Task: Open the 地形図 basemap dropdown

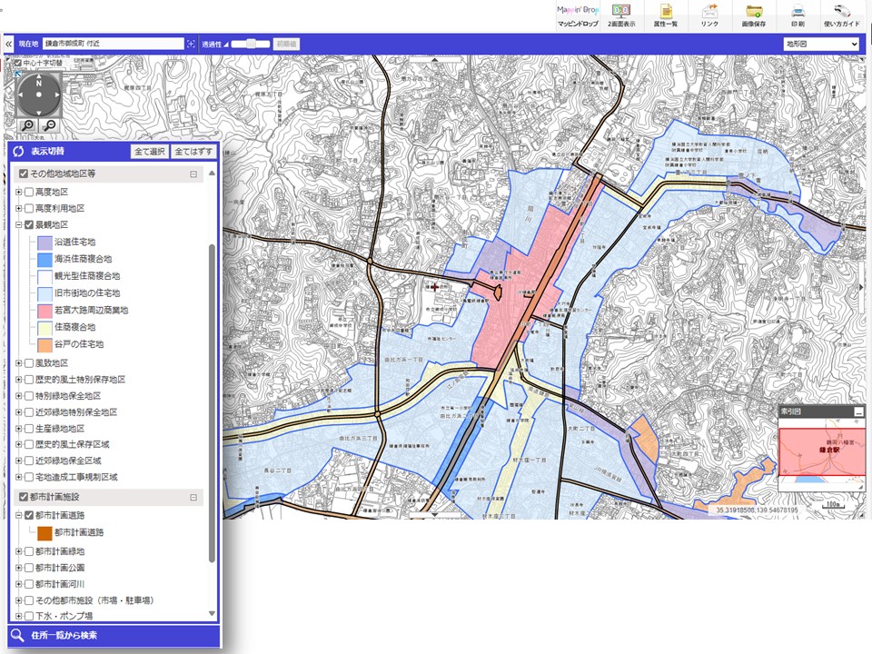Action: 821,44
